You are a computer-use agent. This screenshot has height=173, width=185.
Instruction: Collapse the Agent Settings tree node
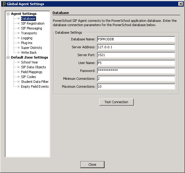(8, 14)
